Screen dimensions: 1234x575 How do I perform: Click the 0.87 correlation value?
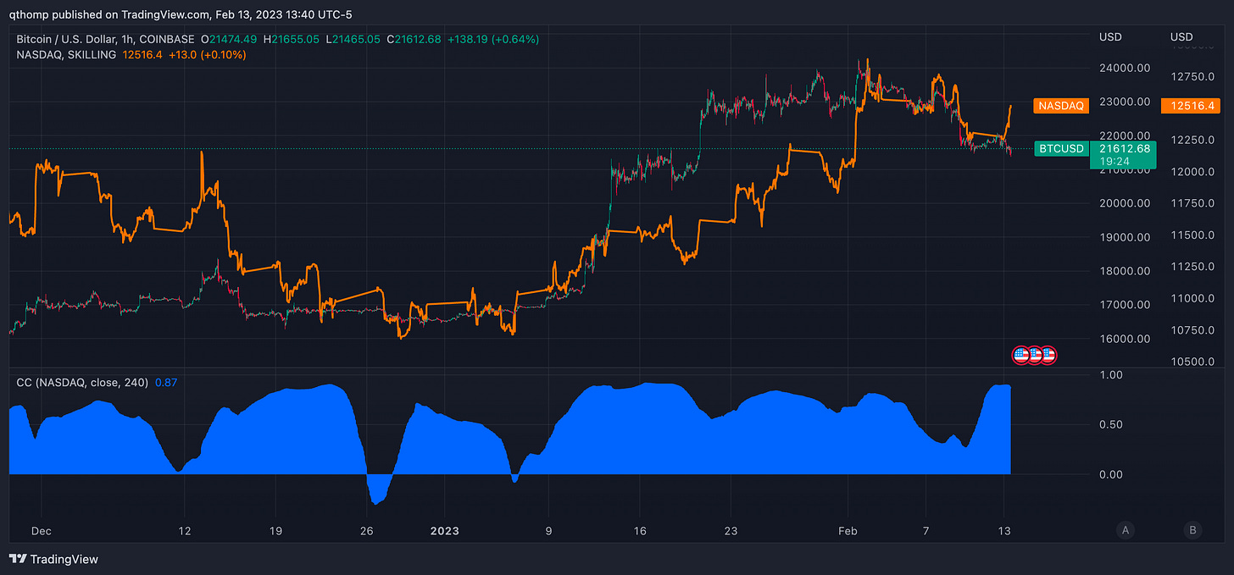[166, 383]
